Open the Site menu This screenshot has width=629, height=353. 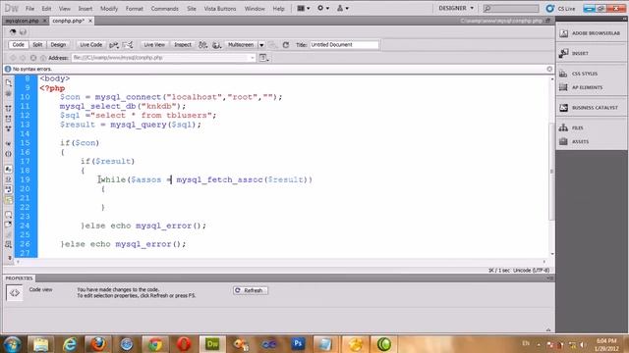pyautogui.click(x=192, y=9)
